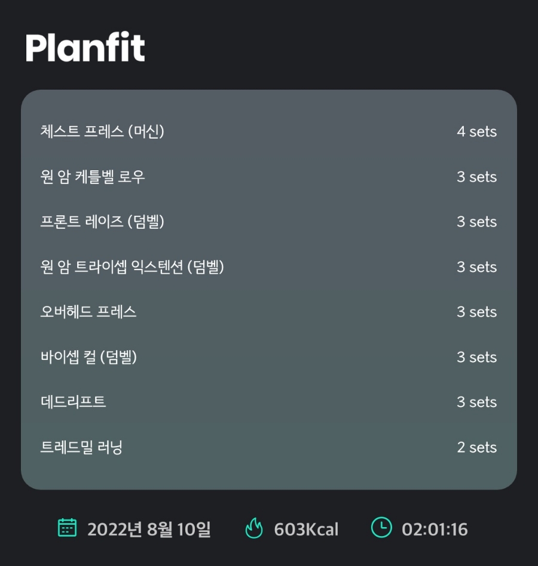The width and height of the screenshot is (538, 566).
Task: Select the 체스트 프레스 (머신) exercise
Action: [x=102, y=131]
